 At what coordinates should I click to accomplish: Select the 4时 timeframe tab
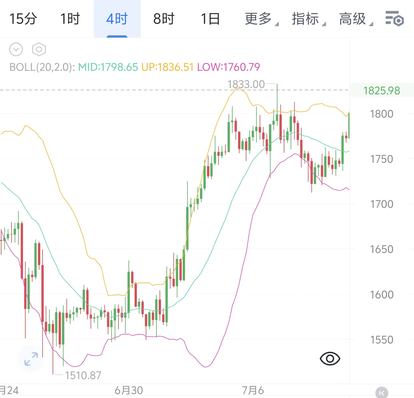[x=117, y=19]
